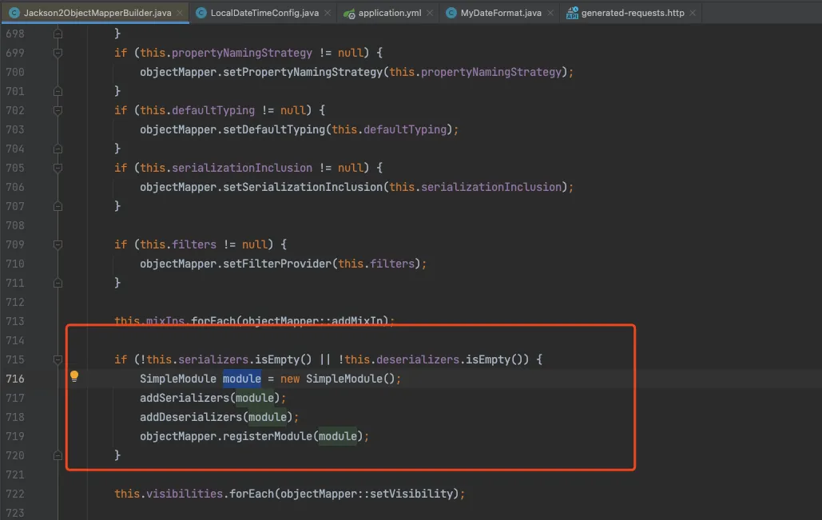
Task: Collapse the defaultTyping block at line 702
Action: coord(58,110)
